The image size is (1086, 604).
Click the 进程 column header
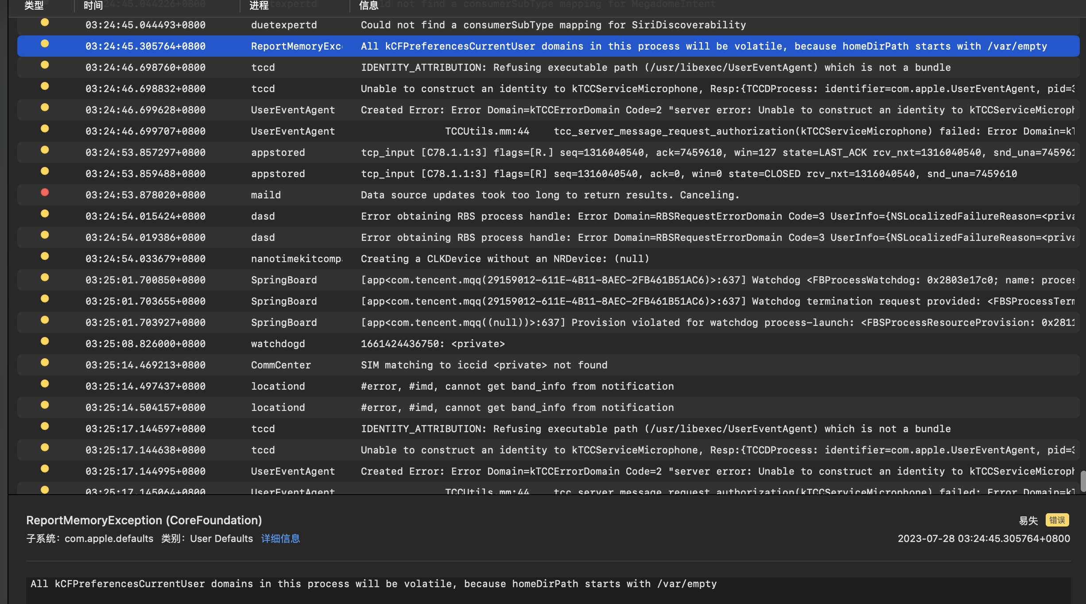coord(259,6)
